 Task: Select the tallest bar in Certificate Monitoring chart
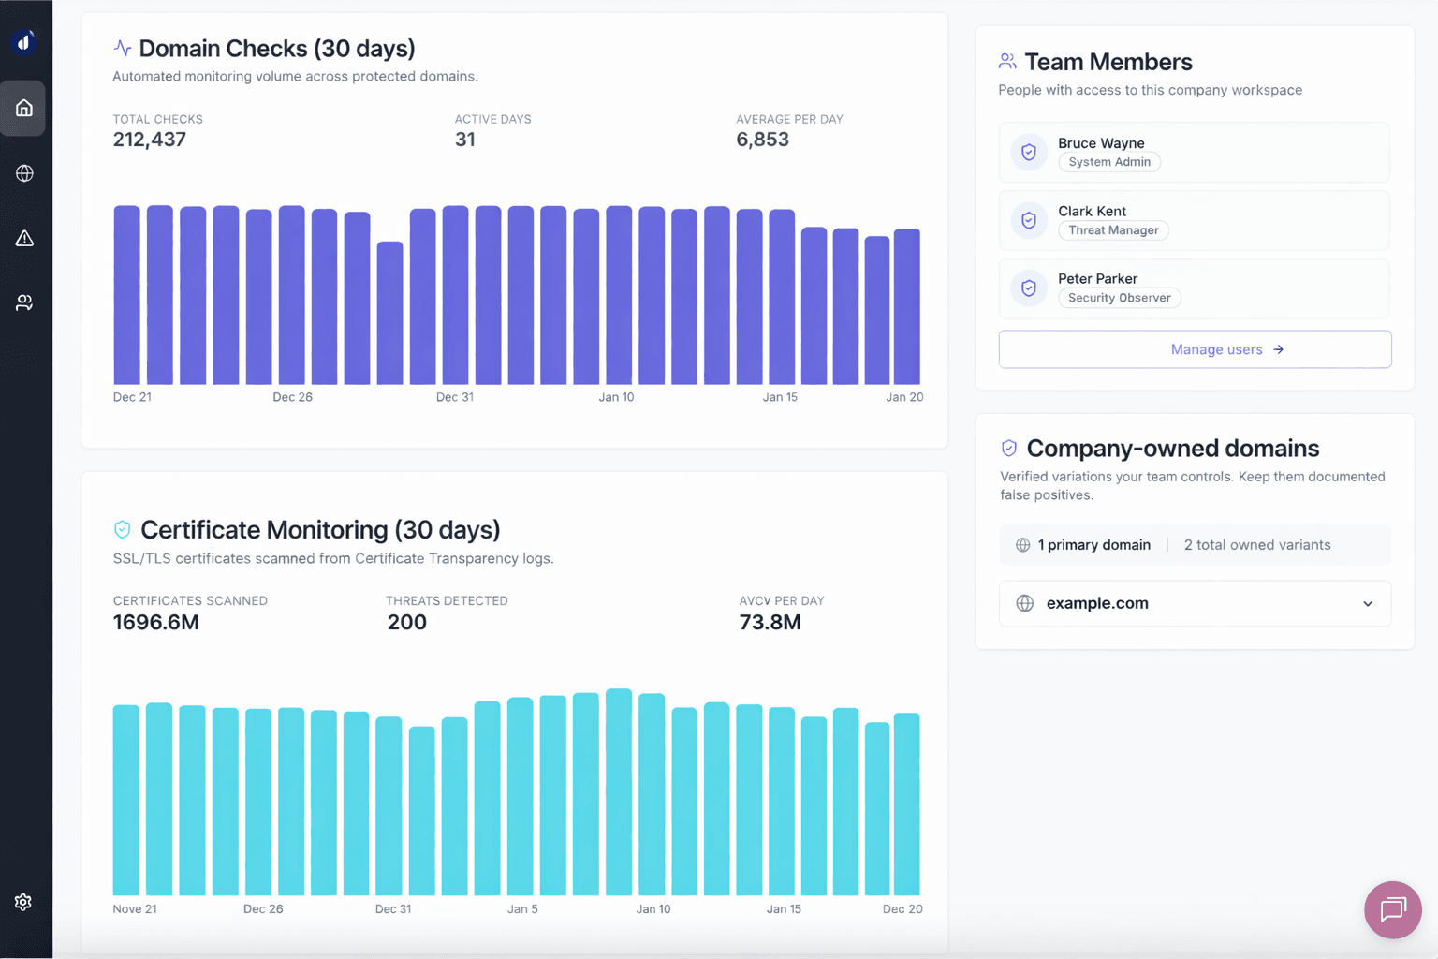[618, 796]
